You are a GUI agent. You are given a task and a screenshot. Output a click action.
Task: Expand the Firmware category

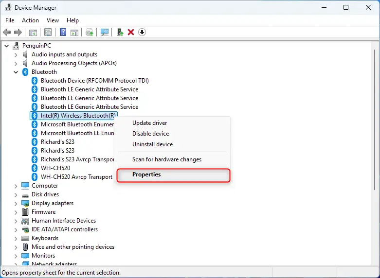tap(16, 212)
